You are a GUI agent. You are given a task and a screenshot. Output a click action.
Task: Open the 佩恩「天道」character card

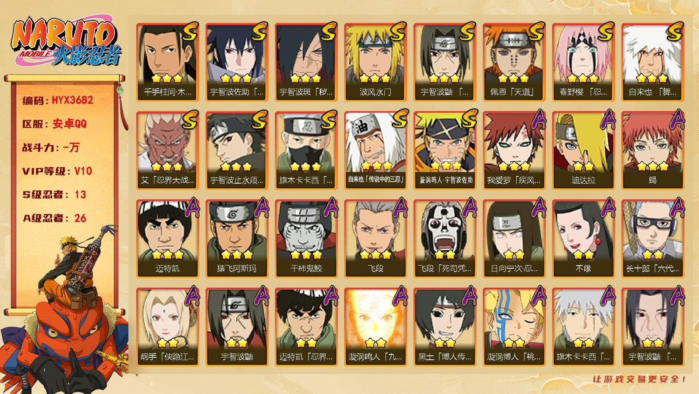click(x=514, y=62)
